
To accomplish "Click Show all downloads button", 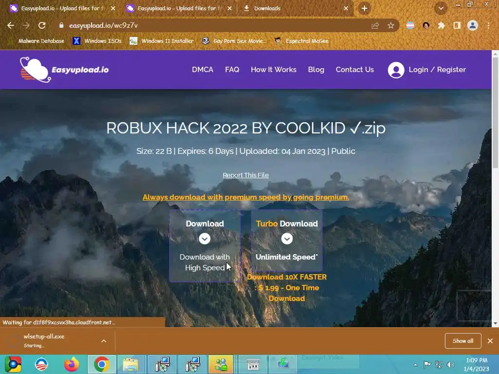I will point(463,341).
